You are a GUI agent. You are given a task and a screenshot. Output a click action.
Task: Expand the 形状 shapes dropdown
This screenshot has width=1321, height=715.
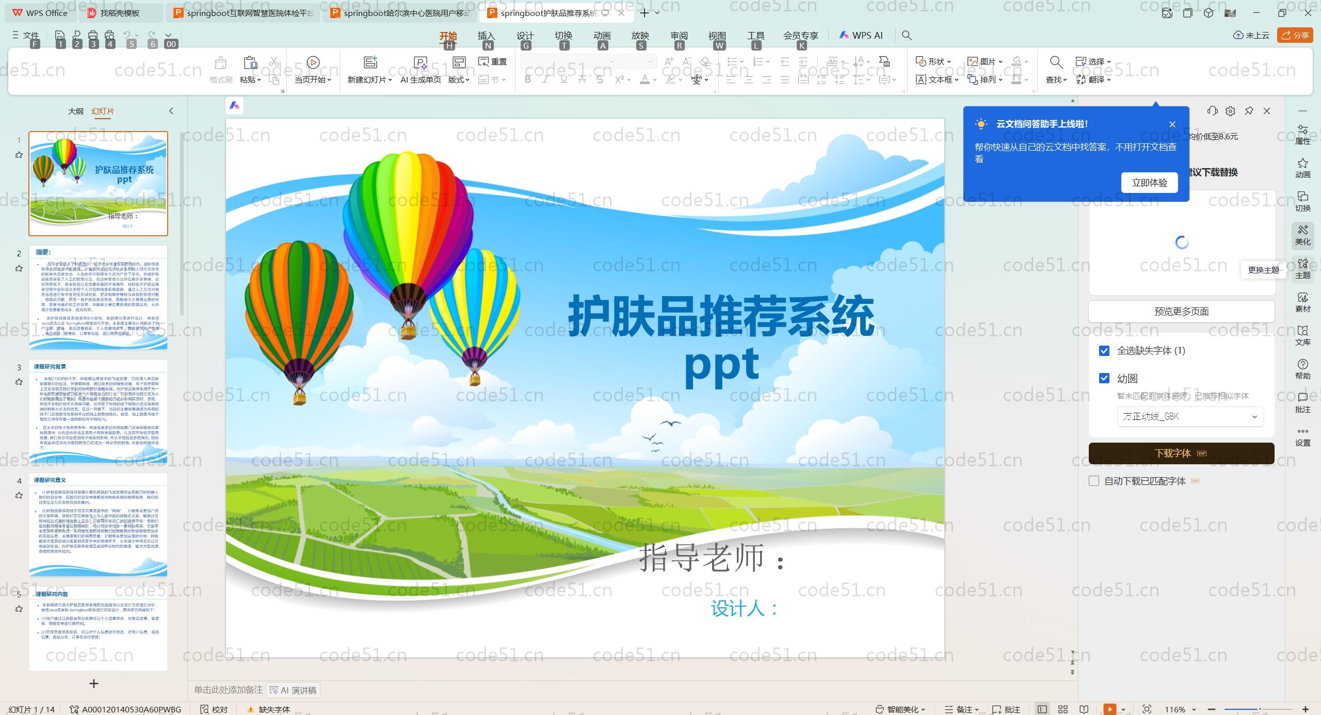tap(948, 61)
